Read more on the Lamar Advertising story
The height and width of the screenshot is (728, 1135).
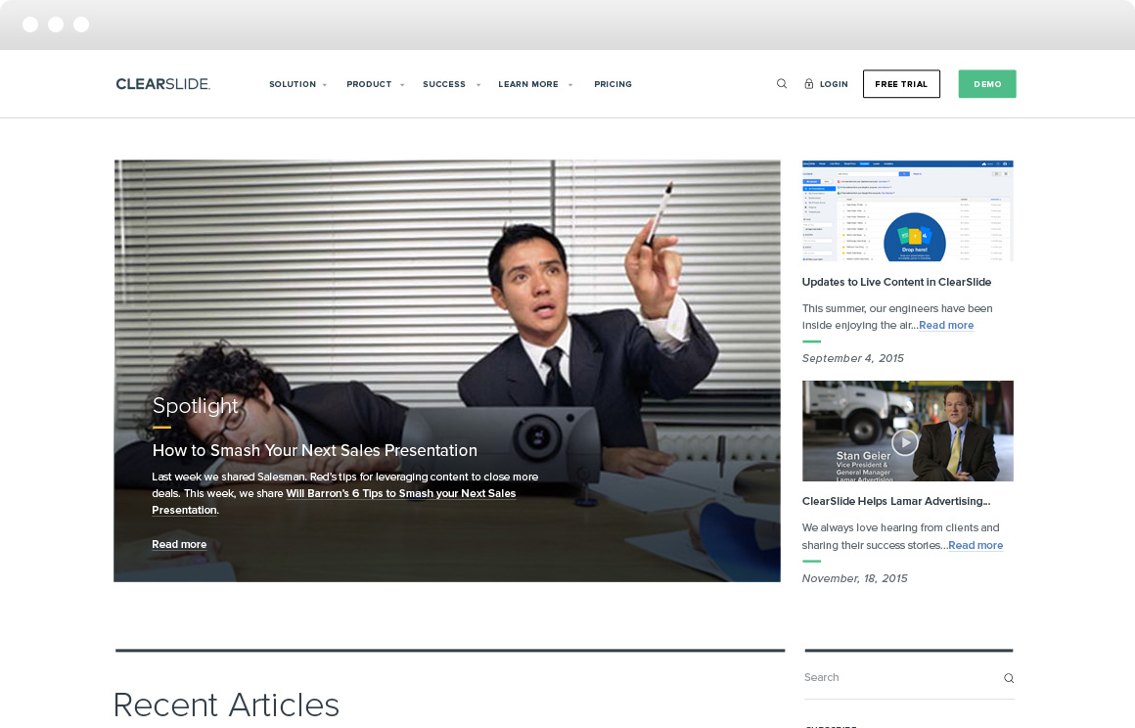pos(976,545)
